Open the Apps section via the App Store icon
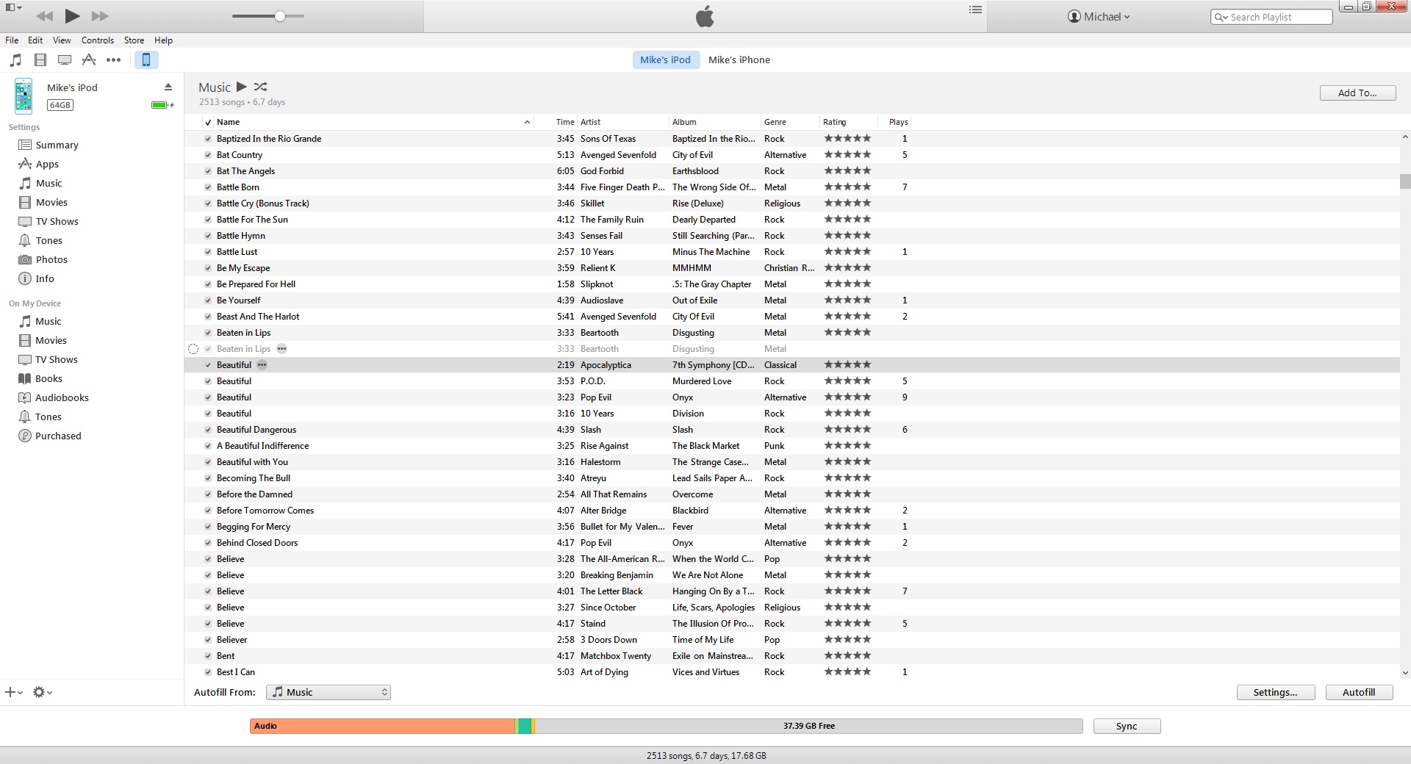This screenshot has height=764, width=1411. coord(89,60)
